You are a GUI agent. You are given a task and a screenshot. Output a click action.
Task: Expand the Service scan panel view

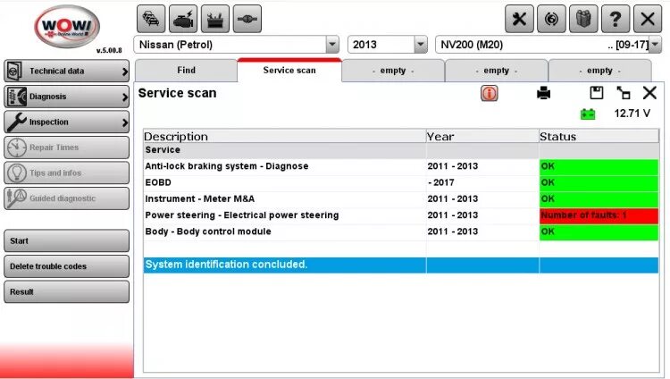(624, 93)
